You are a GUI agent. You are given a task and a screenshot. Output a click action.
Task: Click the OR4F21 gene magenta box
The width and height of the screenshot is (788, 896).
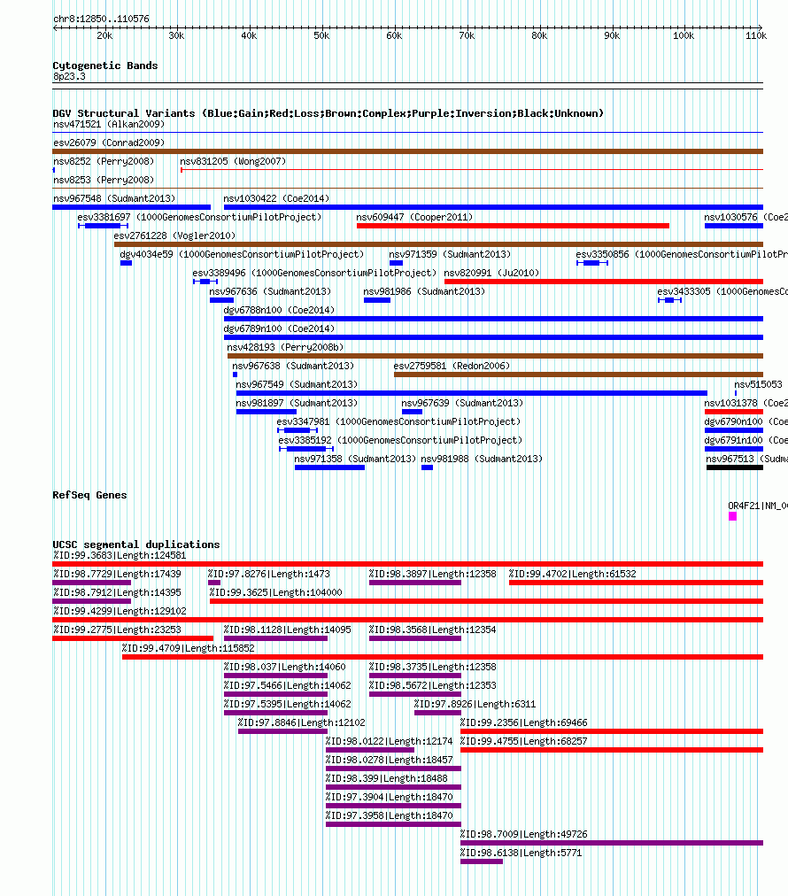(732, 516)
